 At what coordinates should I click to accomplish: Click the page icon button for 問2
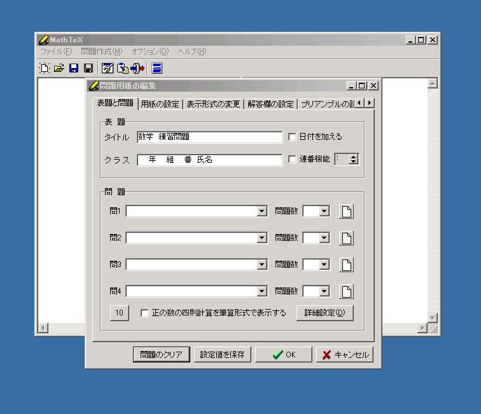point(346,238)
